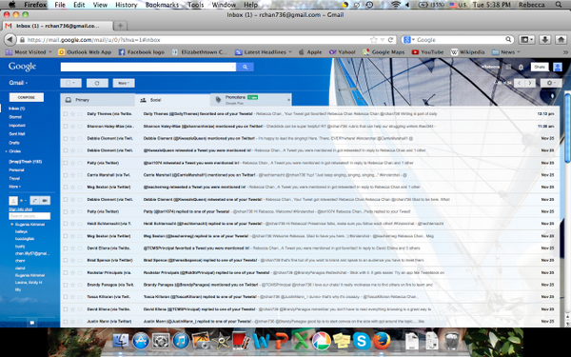The image size is (571, 357).
Task: Refresh the inbox with the refresh icon
Action: point(97,83)
